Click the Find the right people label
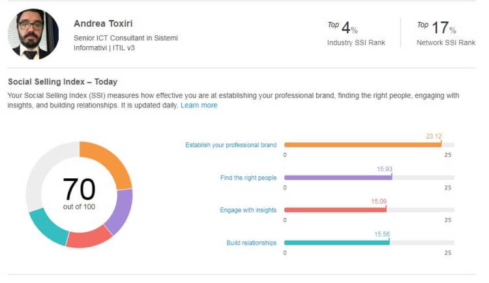This screenshot has height=283, width=489. tap(248, 178)
